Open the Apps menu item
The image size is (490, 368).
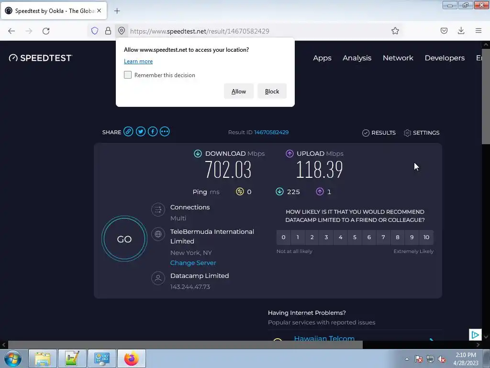click(x=322, y=58)
